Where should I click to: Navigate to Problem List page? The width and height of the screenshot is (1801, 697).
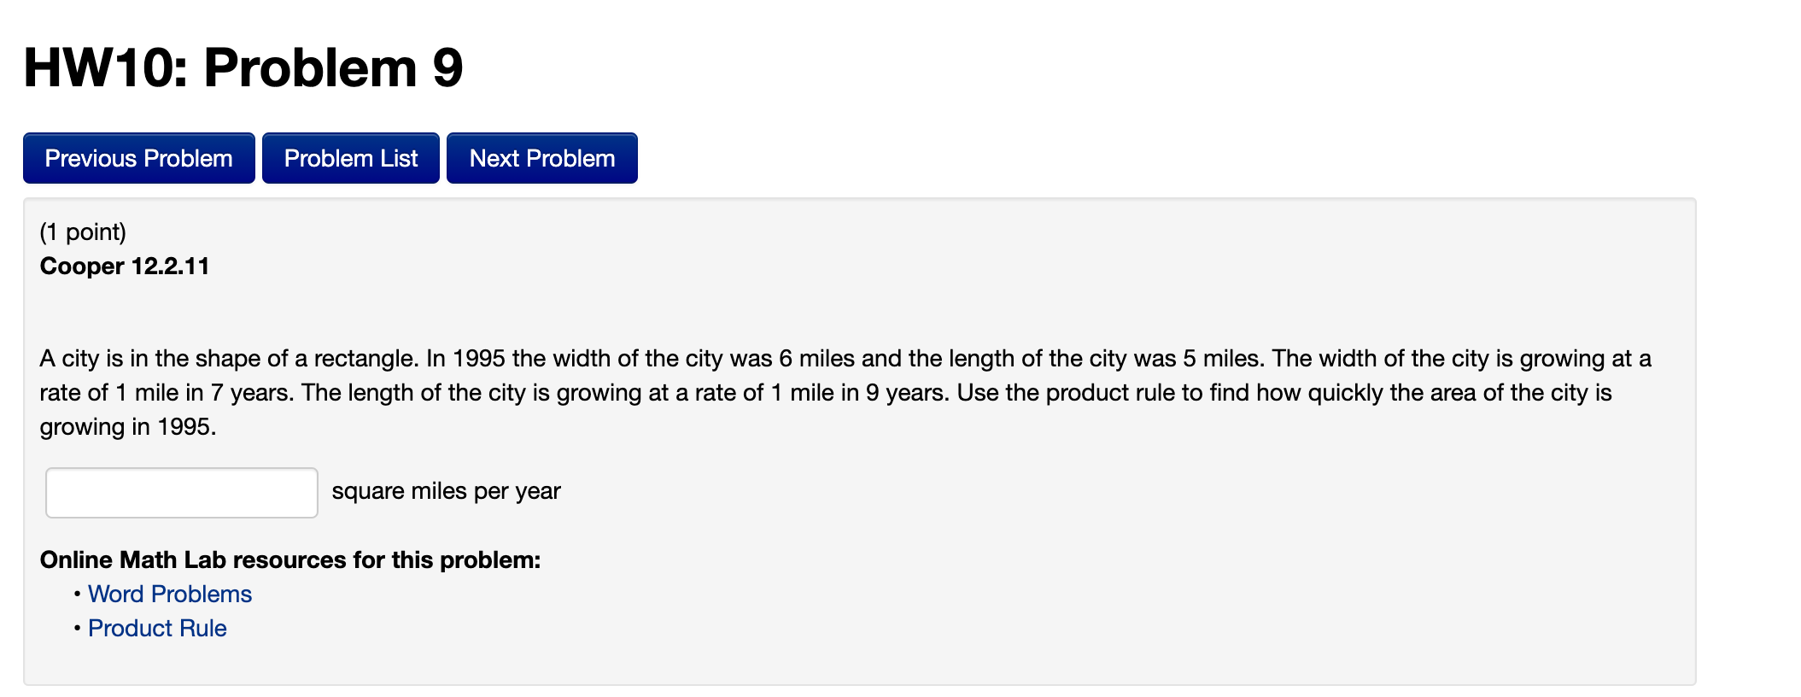pos(350,157)
